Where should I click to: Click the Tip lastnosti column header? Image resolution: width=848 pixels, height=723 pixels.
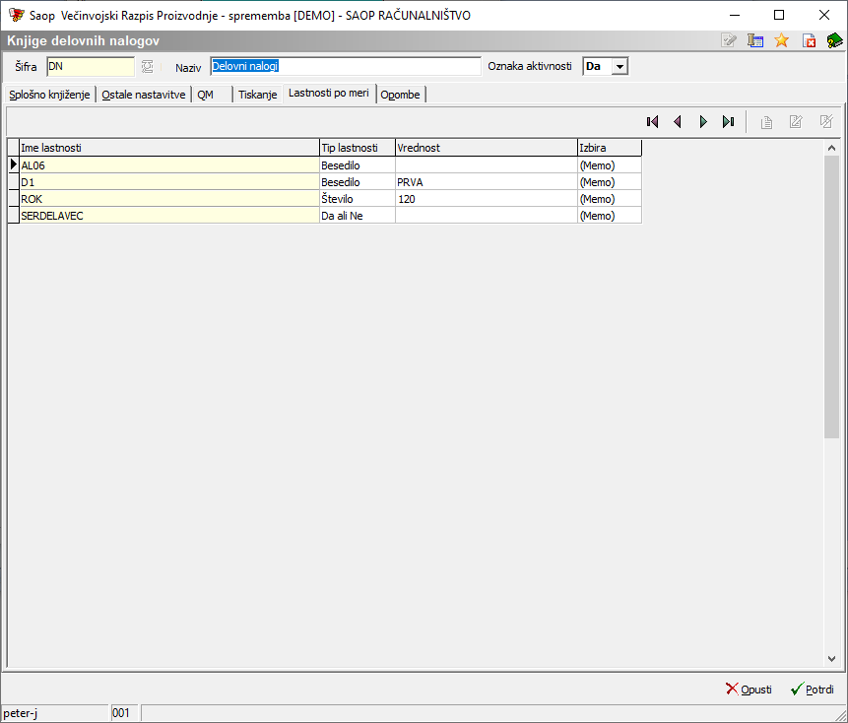tap(358, 148)
